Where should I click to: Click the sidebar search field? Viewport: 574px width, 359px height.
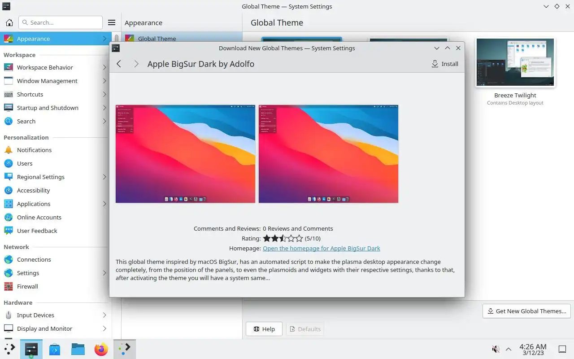tap(61, 22)
